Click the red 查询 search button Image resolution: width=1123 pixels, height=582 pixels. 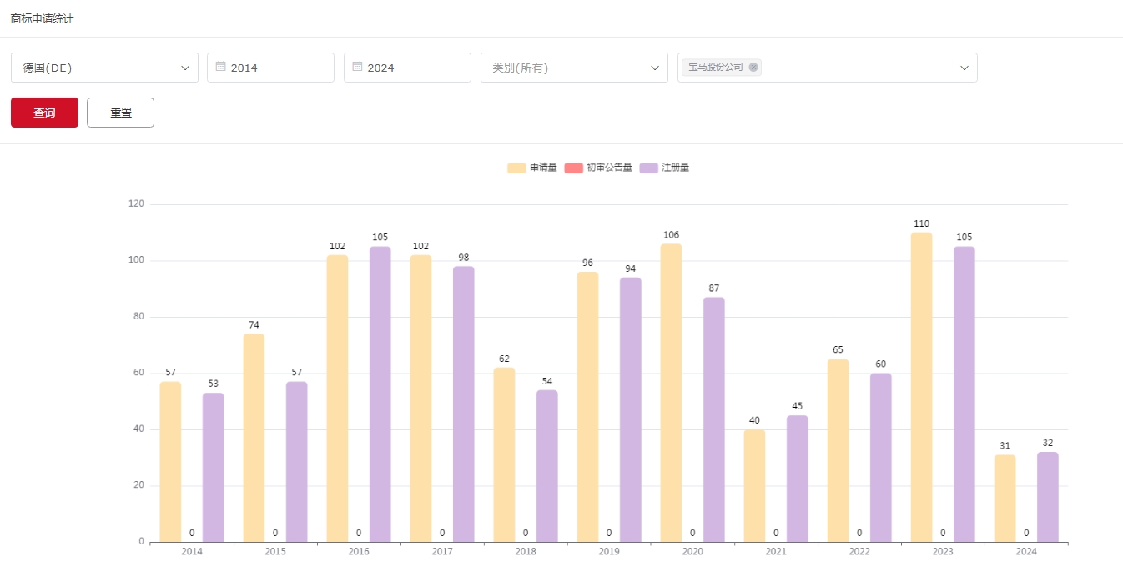coord(44,113)
